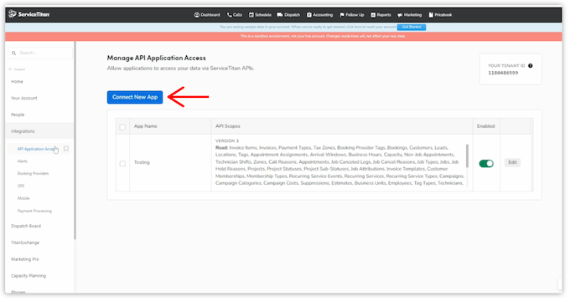Open Accounting in top navigation

319,15
